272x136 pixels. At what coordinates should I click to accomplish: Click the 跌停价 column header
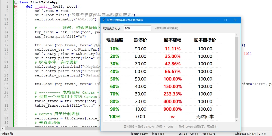[141, 40]
